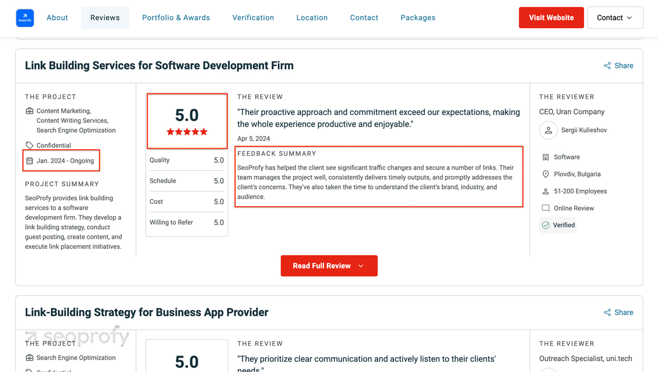The height and width of the screenshot is (372, 658).
Task: Click the tag icon beside Confidential
Action: click(30, 145)
